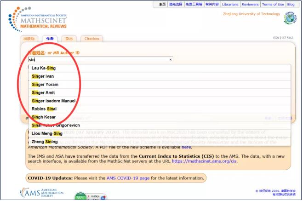This screenshot has height=201, width=303.
Task: Choose Singer Ivan from suggestions
Action: pyautogui.click(x=43, y=76)
